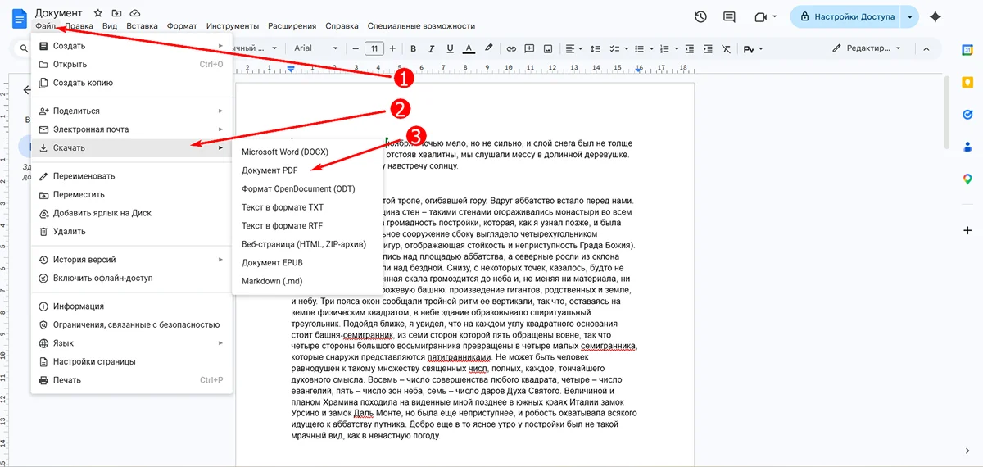Collapse the toolbar with chevron up
Viewport: 983px width, 467px height.
click(x=926, y=48)
